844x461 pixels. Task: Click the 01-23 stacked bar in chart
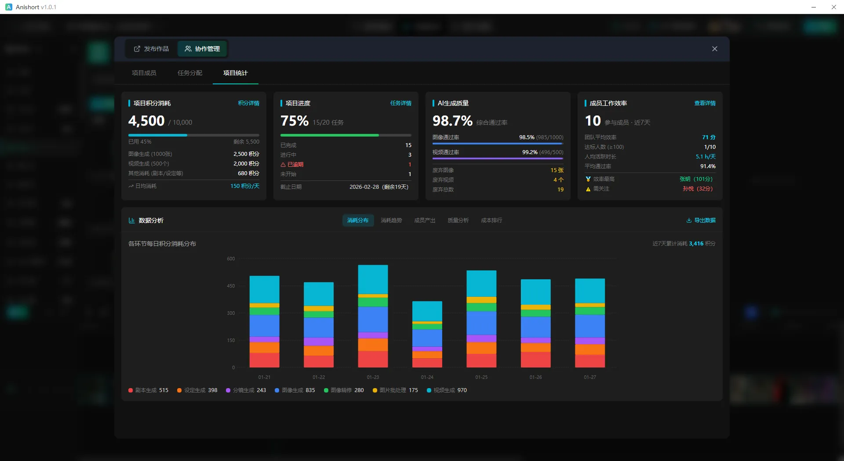click(373, 316)
